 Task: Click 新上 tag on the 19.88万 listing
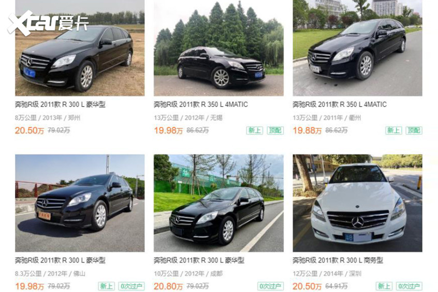tap(393, 130)
